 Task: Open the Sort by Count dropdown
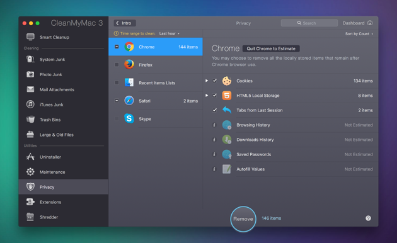[359, 33]
